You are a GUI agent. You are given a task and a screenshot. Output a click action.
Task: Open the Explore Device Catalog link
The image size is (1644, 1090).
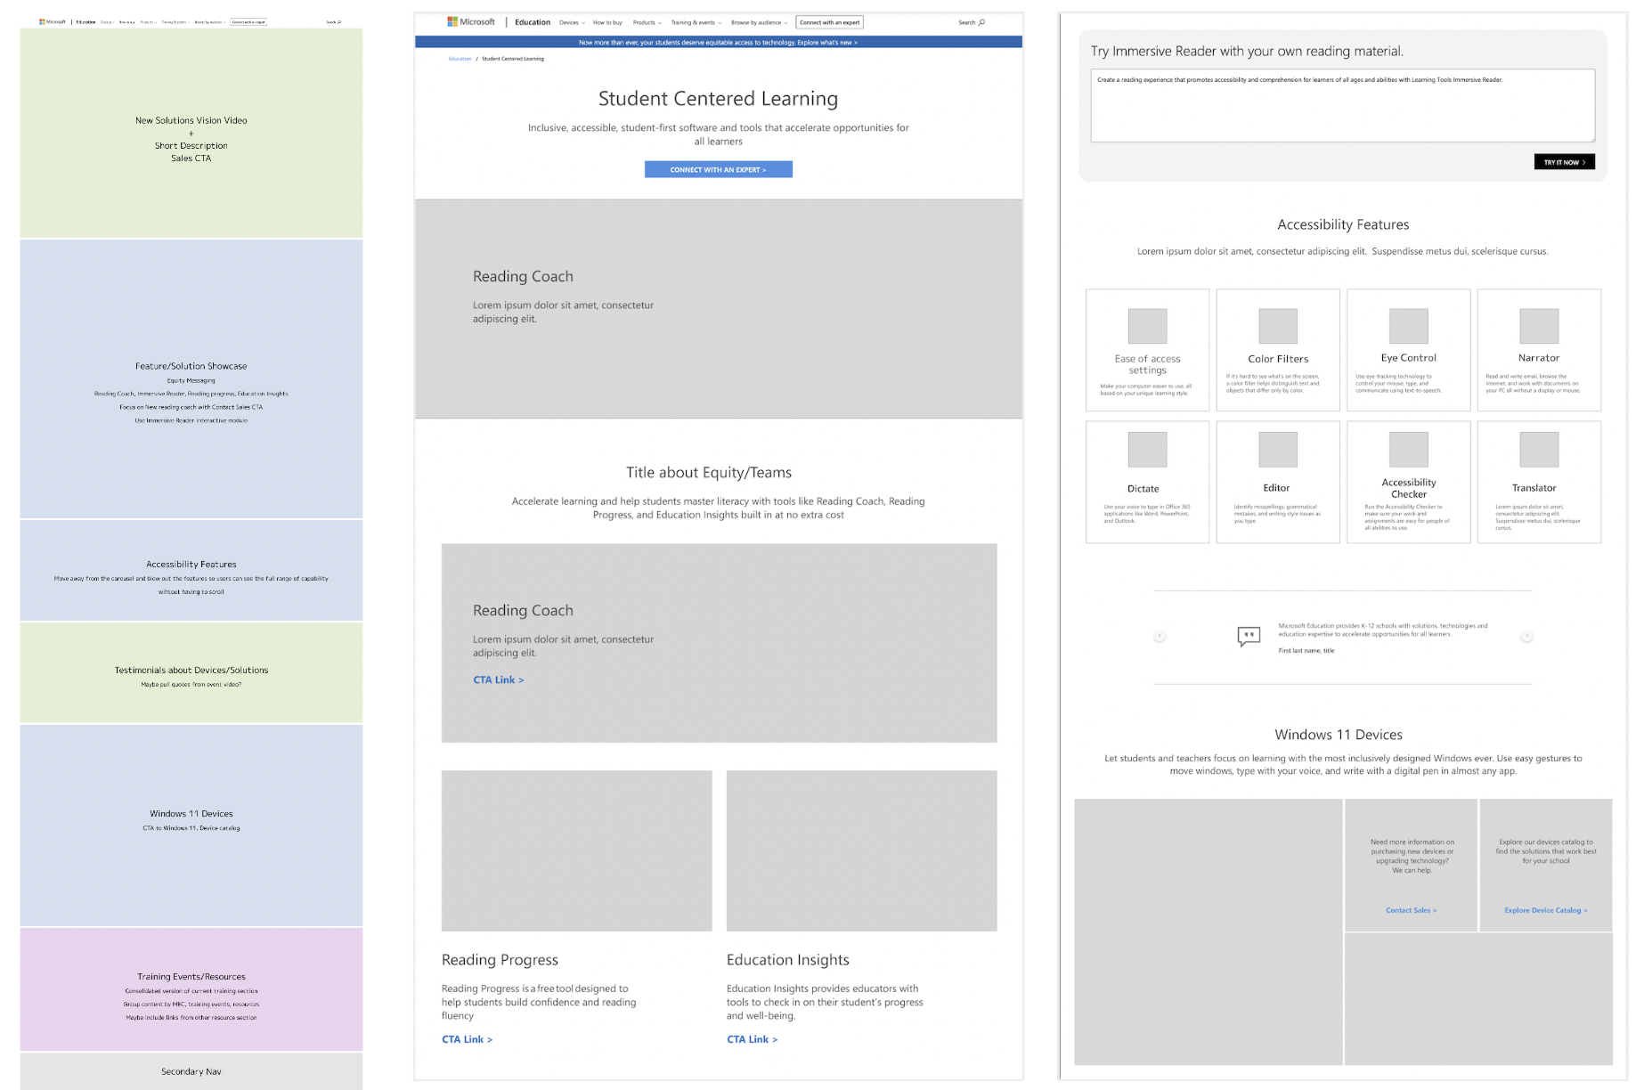[1546, 910]
